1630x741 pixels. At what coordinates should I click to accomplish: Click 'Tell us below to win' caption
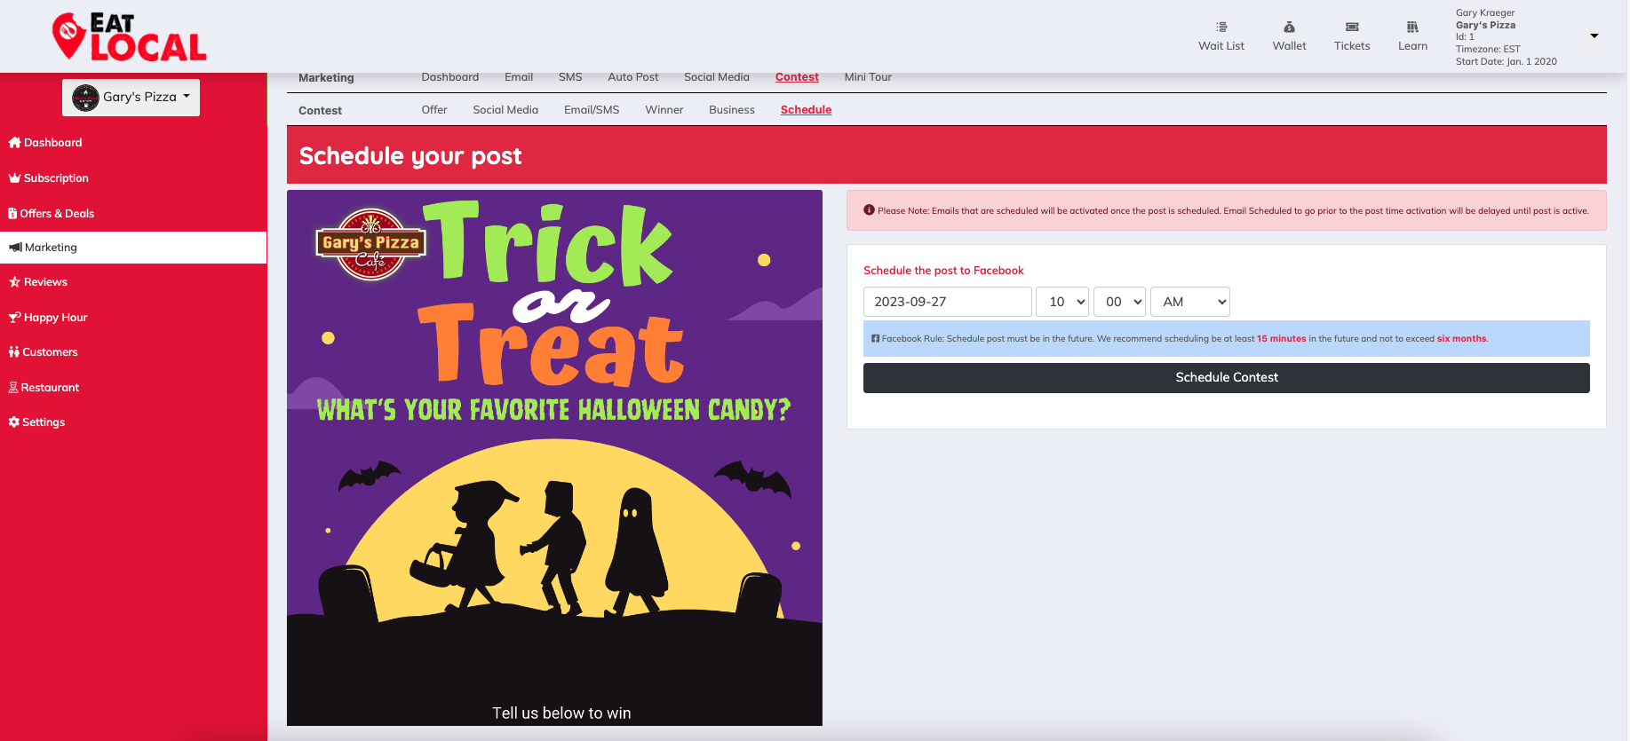tap(561, 713)
